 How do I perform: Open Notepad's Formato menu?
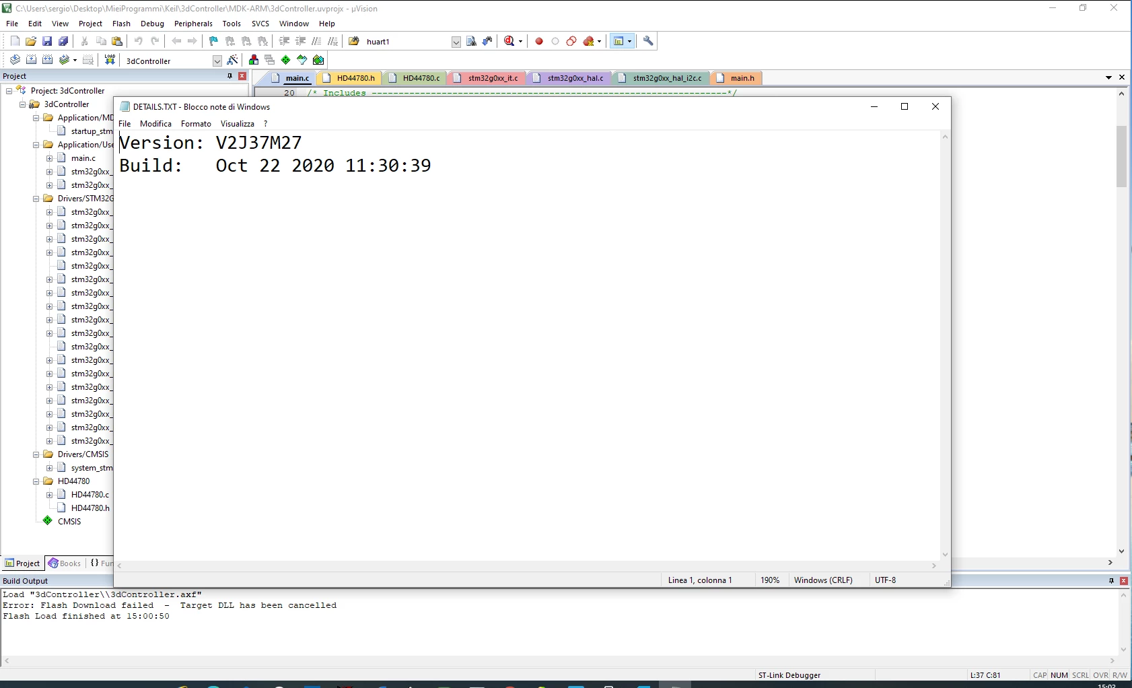(x=196, y=124)
